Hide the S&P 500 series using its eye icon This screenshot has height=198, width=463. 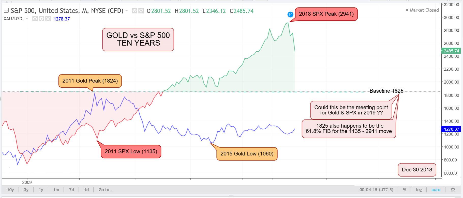pos(135,11)
